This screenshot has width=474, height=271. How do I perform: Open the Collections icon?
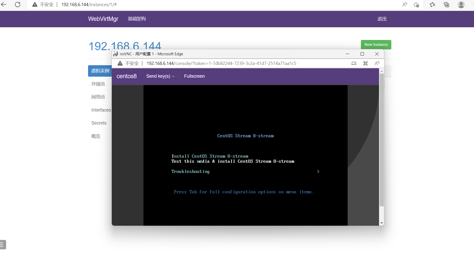click(x=446, y=5)
